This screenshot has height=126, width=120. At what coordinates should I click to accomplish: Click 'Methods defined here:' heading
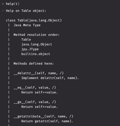point(34,64)
